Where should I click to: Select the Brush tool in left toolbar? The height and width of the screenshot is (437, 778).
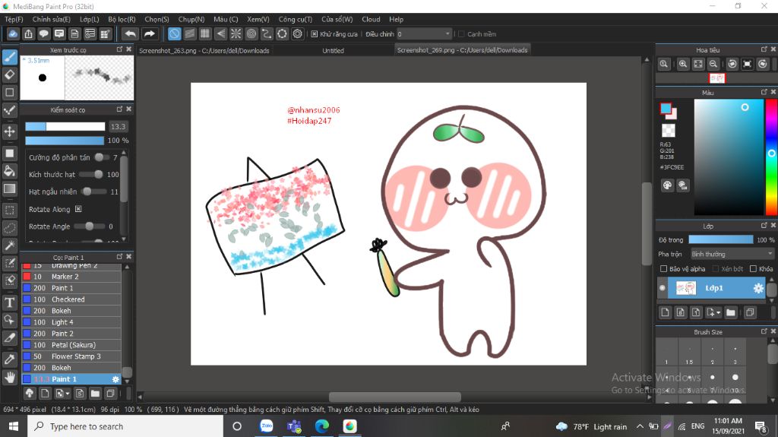(9, 56)
